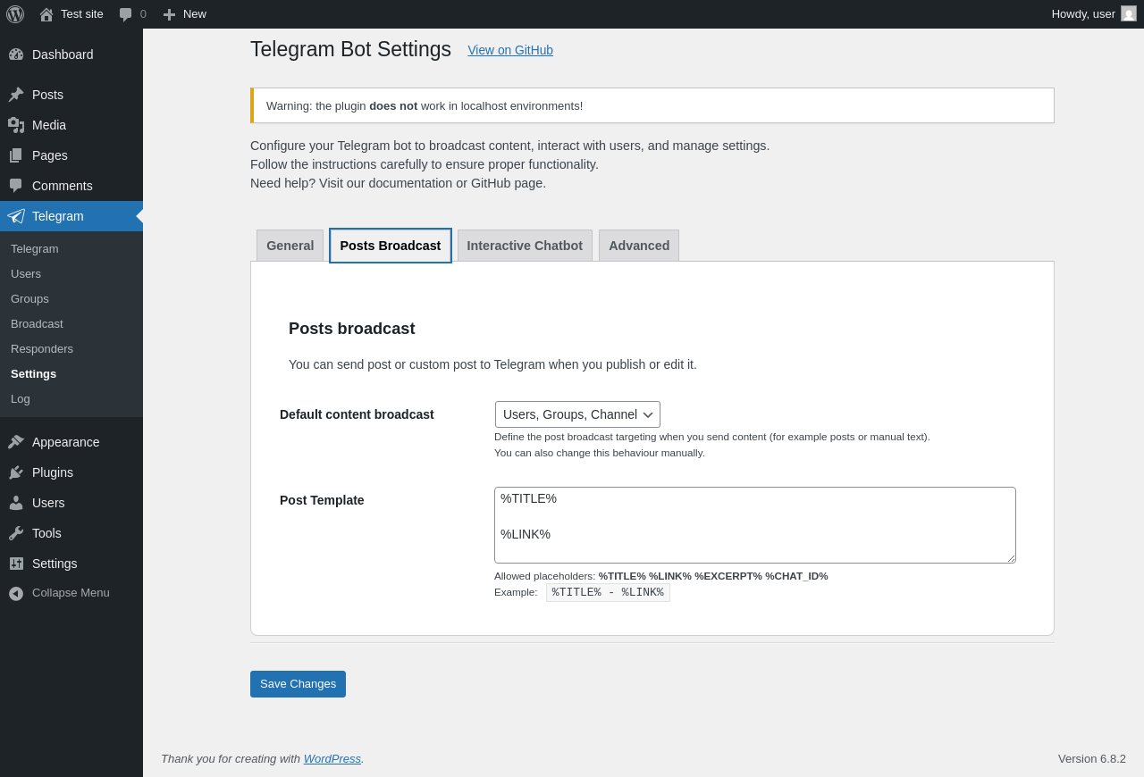
Task: Click the Media icon in sidebar
Action: (x=16, y=125)
